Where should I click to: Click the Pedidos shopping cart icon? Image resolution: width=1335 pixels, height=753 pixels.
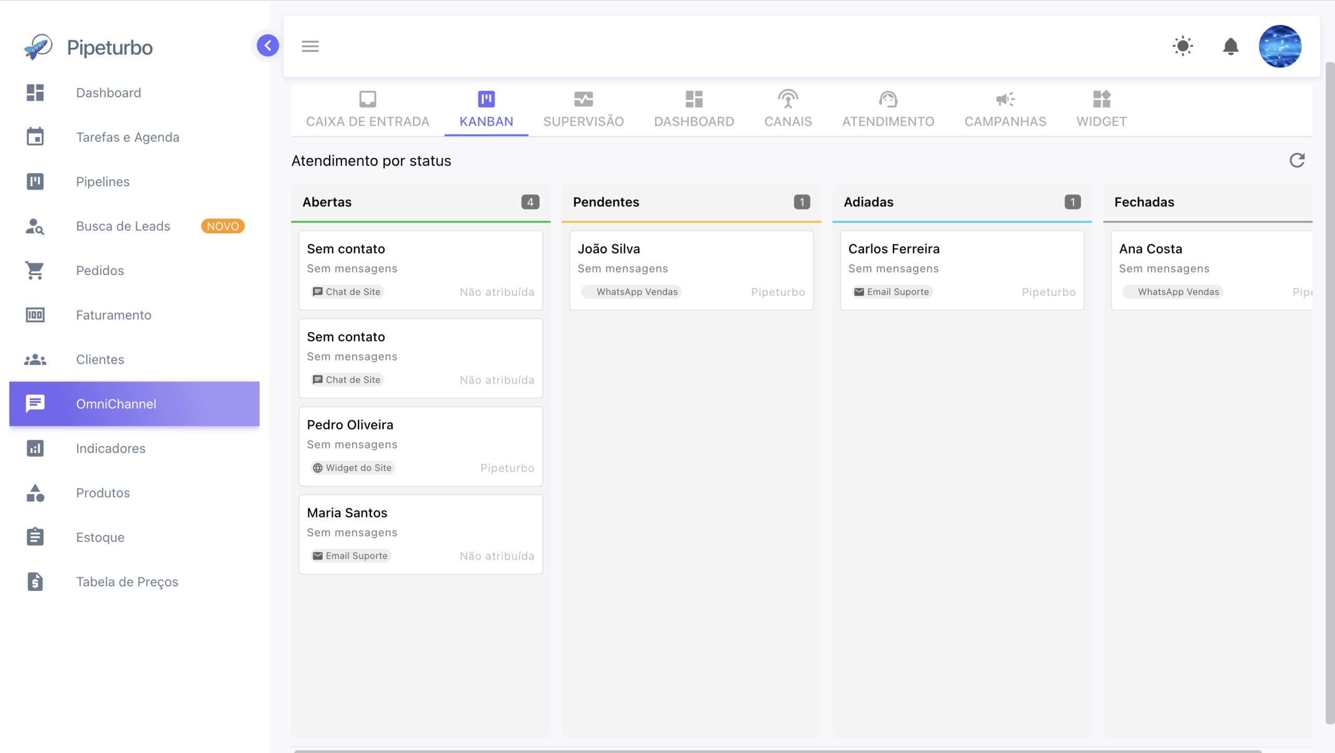[x=35, y=270]
